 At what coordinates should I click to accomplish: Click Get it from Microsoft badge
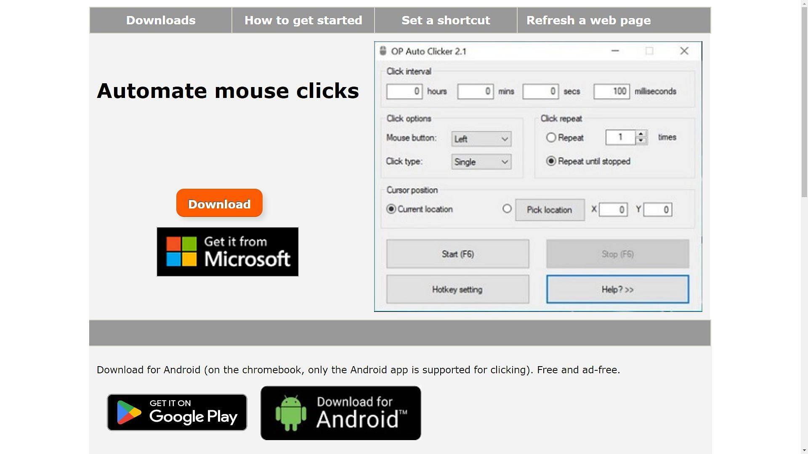click(x=228, y=252)
